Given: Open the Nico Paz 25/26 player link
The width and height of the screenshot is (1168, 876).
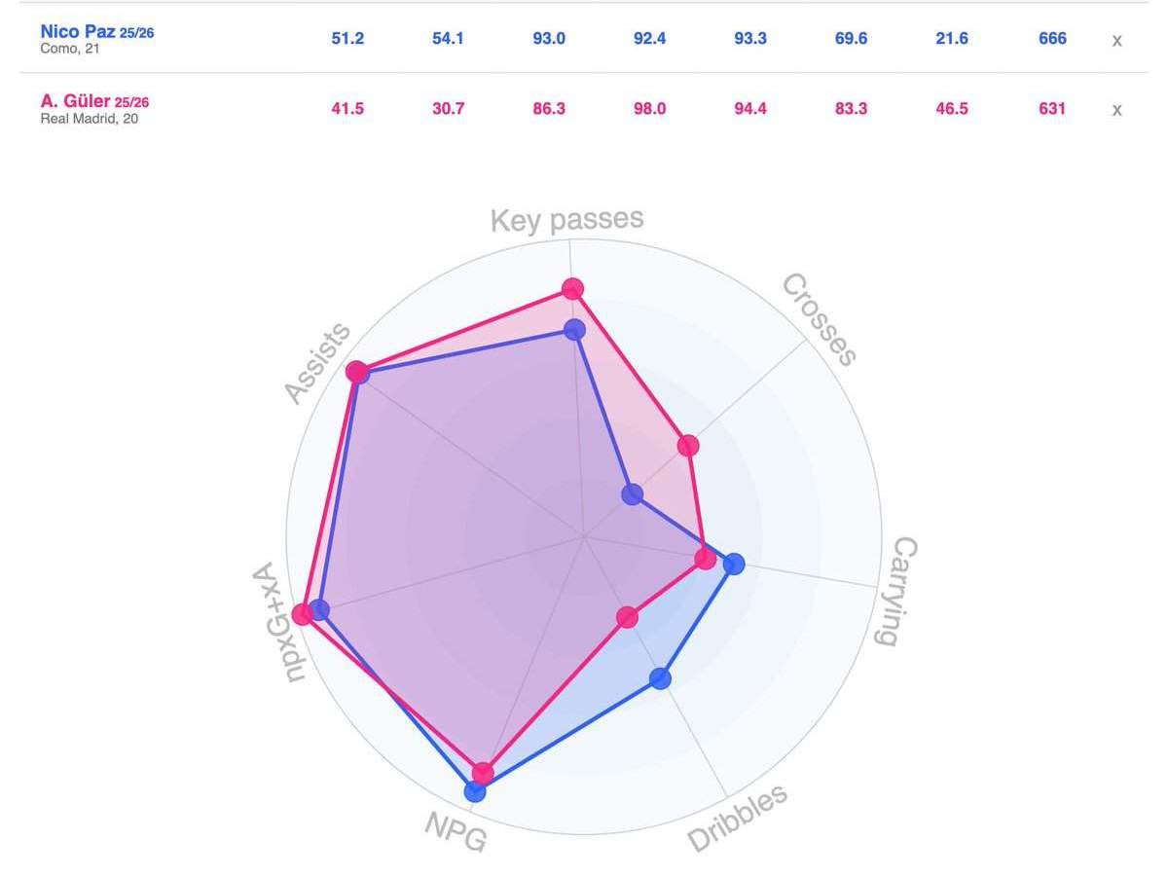Looking at the screenshot, I should click(97, 32).
